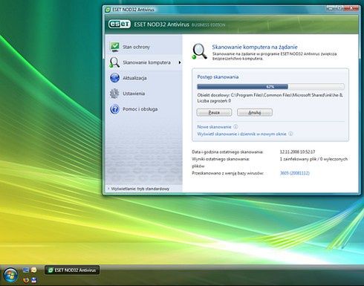
Task: Open the Pomoc i obsługa section
Action: 140,109
